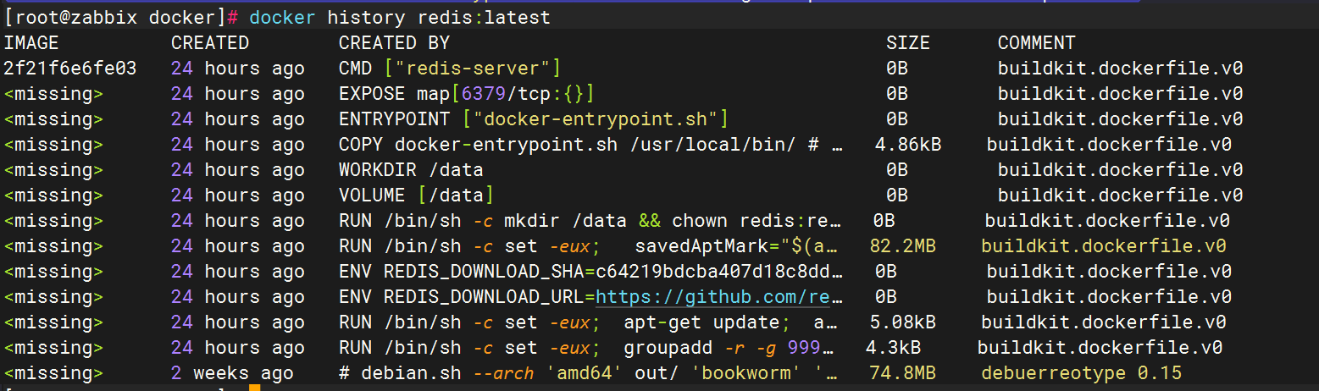Click the COPY docker-entrypoint.sh /usr/local/bin/ entry
Viewport: 1319px width, 391px height.
tap(591, 145)
